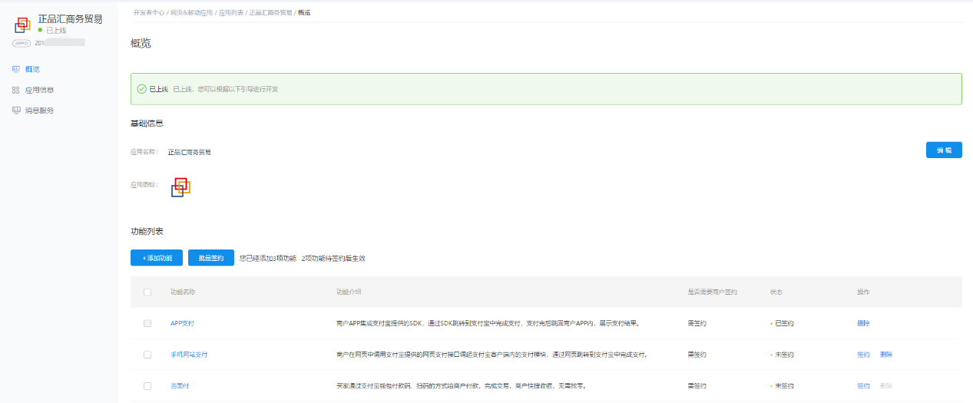Click the 应用信息 grid icon in the sidebar
Viewport: 973px width, 403px height.
tap(16, 90)
